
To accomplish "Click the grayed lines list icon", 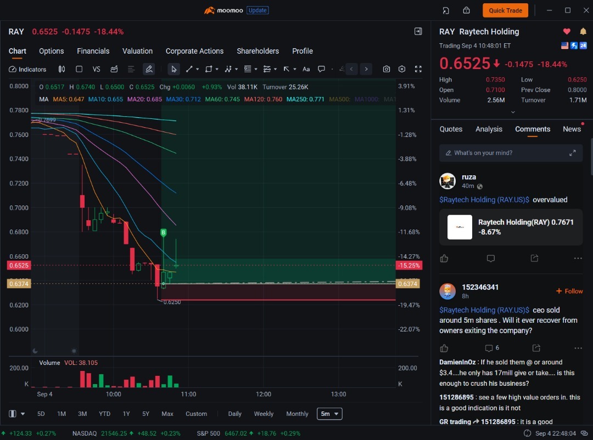I will 131,69.
